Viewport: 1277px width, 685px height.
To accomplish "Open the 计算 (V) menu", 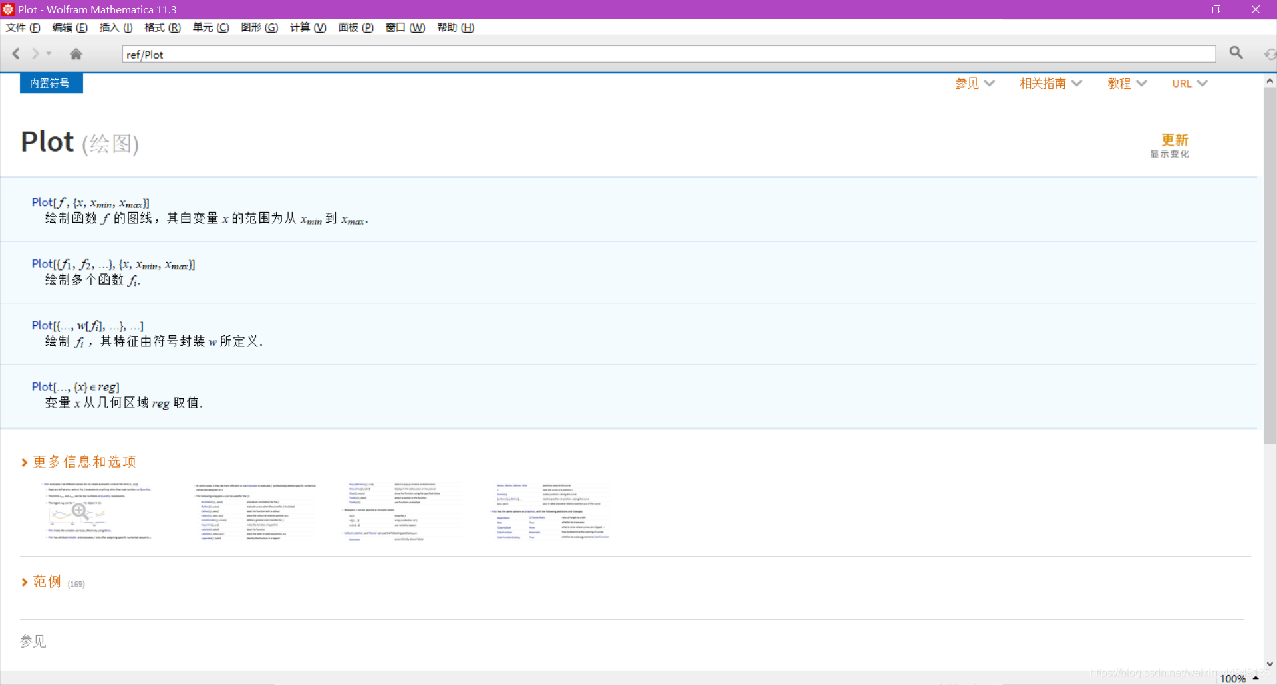I will click(x=308, y=27).
